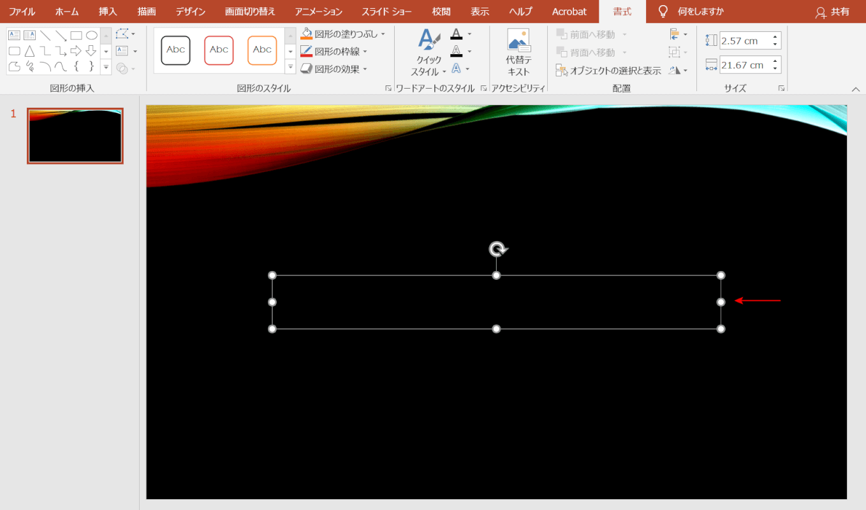
Task: Edit the shape height field 2.57 cm
Action: tap(744, 41)
